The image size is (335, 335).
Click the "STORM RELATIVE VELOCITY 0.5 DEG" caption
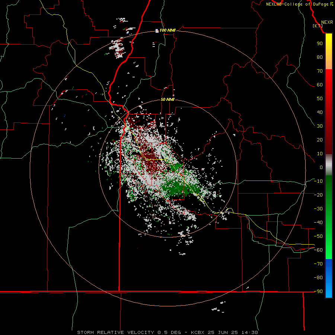129,332
